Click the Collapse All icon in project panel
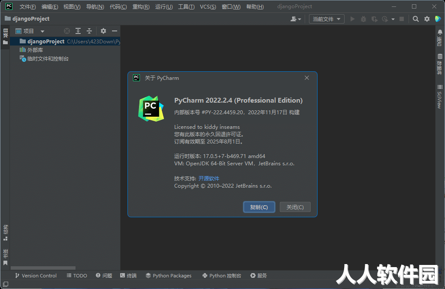The width and height of the screenshot is (445, 289). [x=89, y=31]
